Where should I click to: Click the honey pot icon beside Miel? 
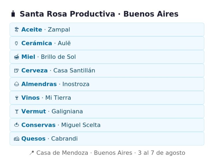[16, 57]
